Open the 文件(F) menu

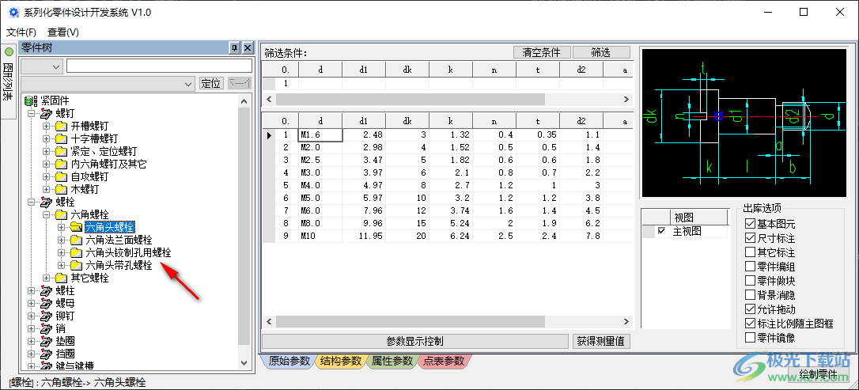pyautogui.click(x=21, y=32)
